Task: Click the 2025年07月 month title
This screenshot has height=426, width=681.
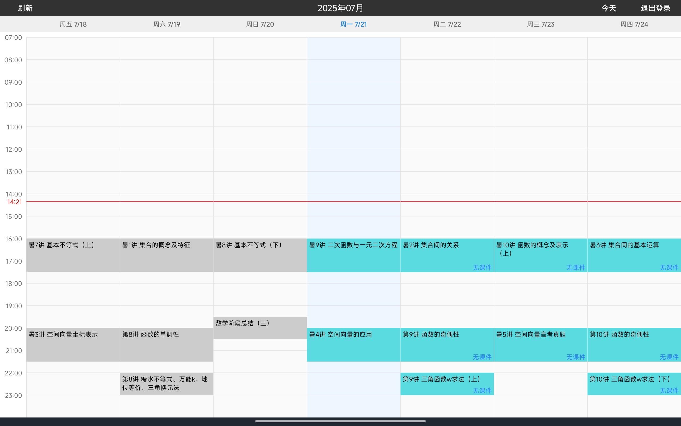Action: coord(340,8)
